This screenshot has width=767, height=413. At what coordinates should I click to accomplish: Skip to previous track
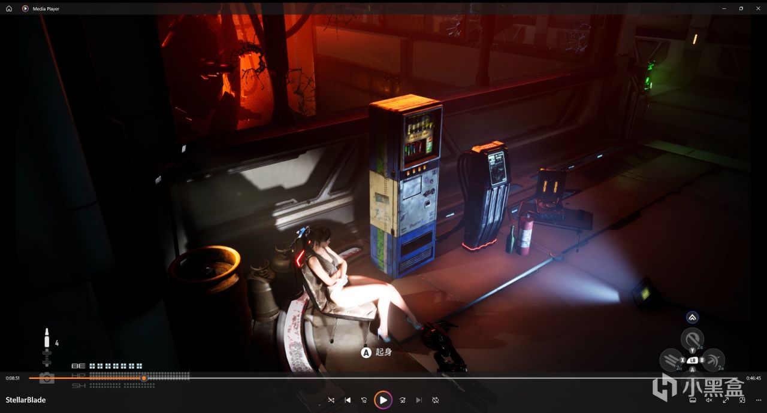(348, 400)
